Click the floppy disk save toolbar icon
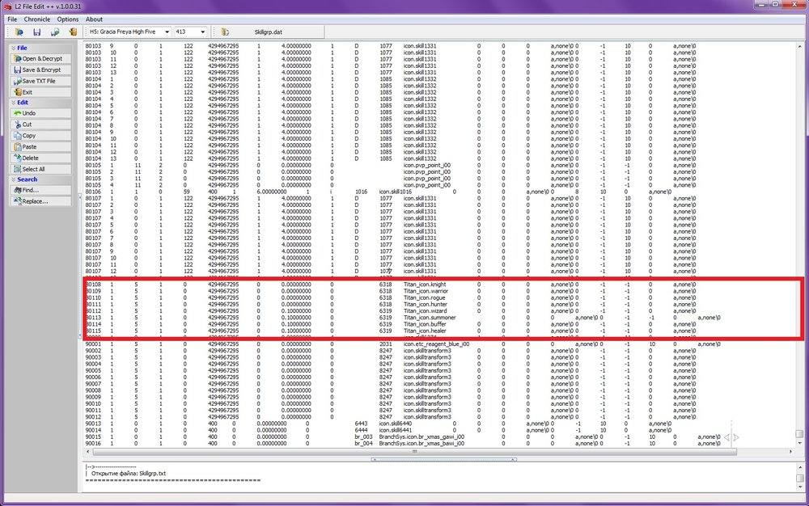This screenshot has width=809, height=506. click(x=36, y=32)
